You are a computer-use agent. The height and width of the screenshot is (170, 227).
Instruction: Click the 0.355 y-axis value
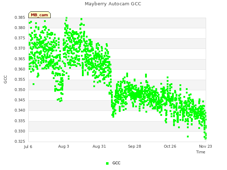pos(20,79)
